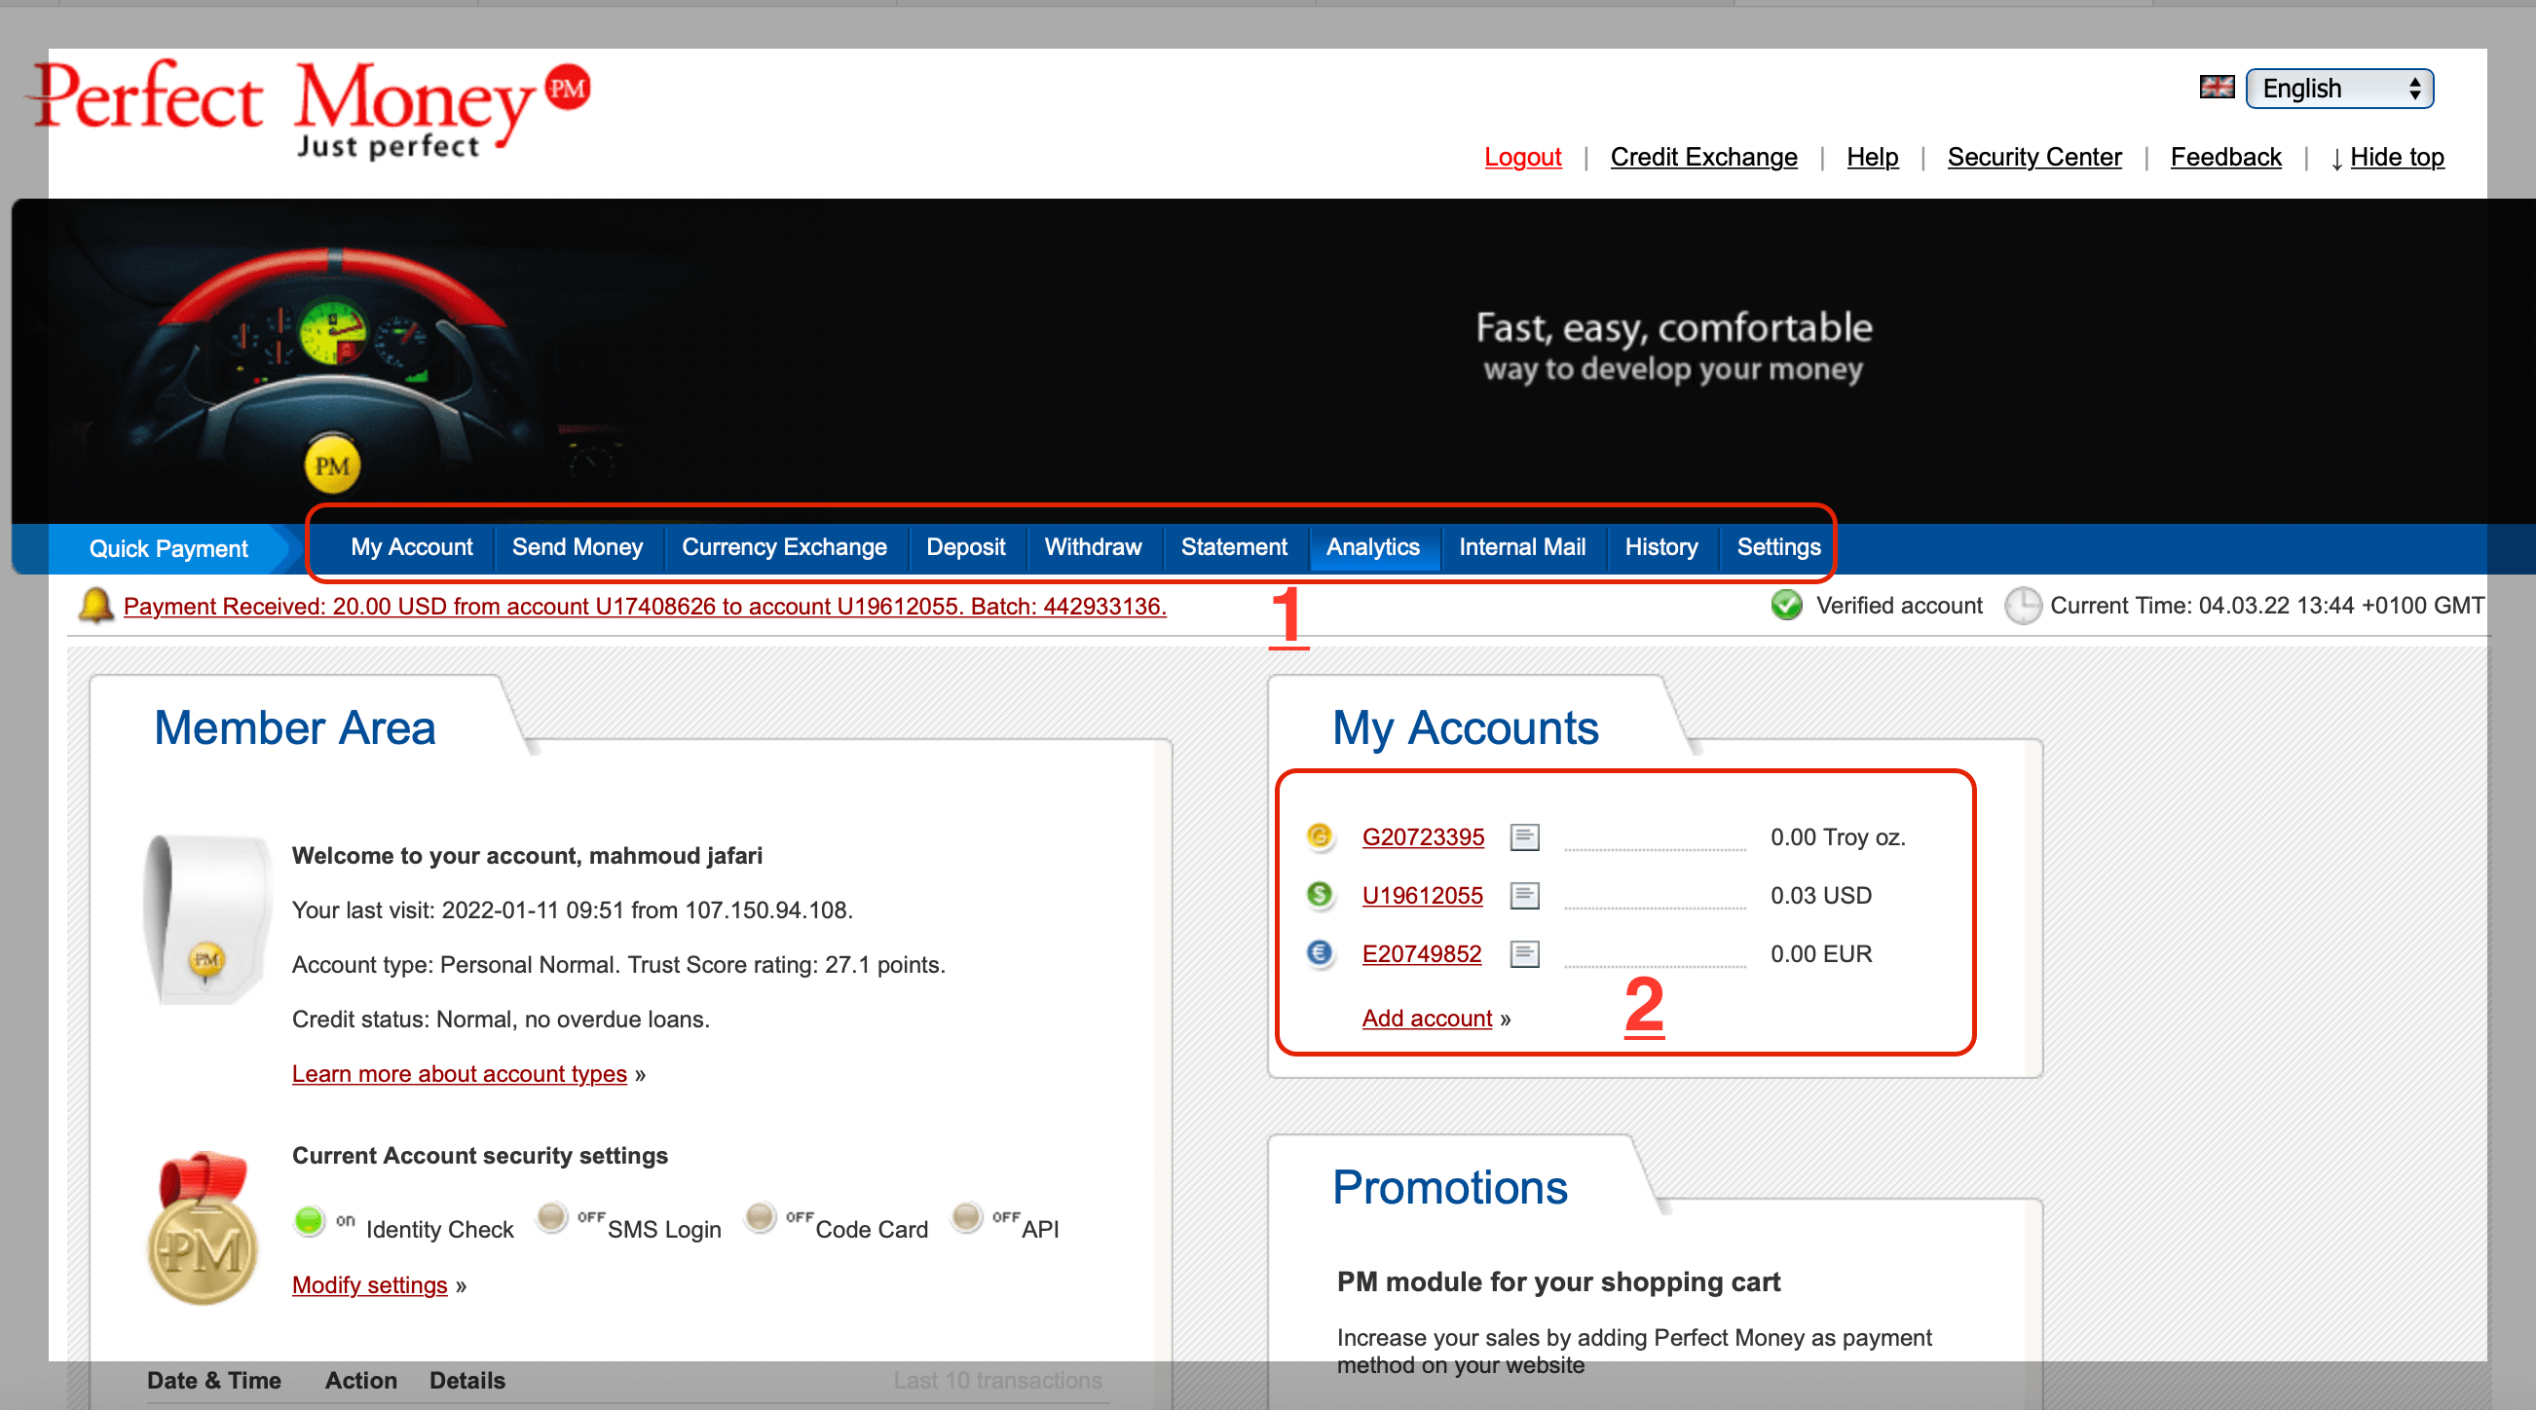This screenshot has width=2536, height=1410.
Task: Click the 0.03 USD balance value
Action: click(1820, 895)
